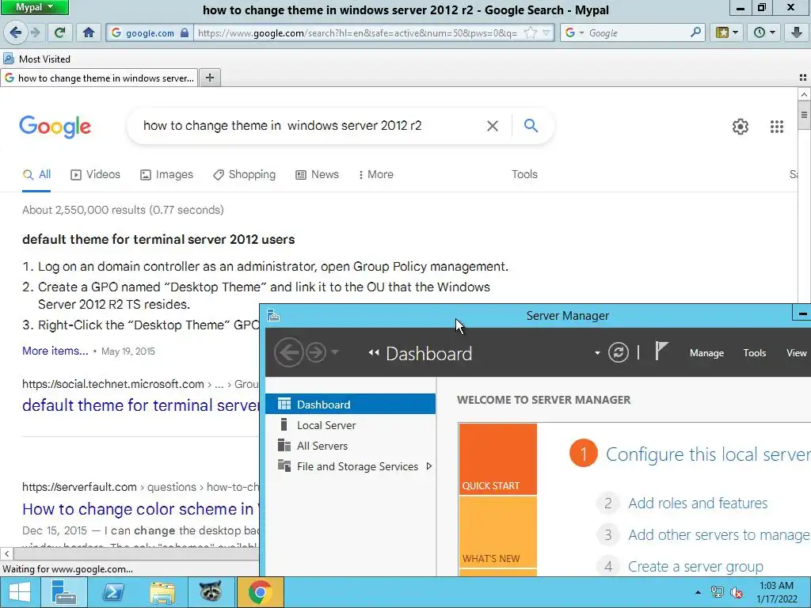Screen dimensions: 811x608
Task: Open dropdown arrow beside refresh in Server Manager
Action: pyautogui.click(x=597, y=353)
